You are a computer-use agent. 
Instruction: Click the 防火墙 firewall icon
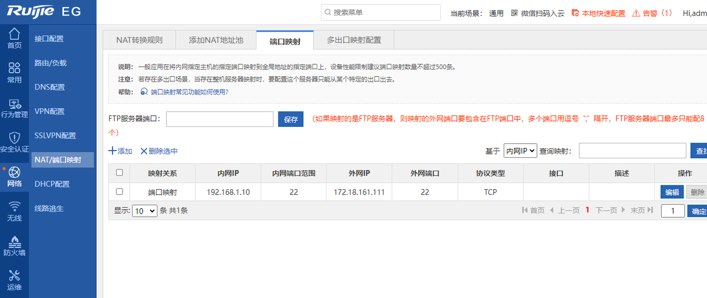coord(14,242)
